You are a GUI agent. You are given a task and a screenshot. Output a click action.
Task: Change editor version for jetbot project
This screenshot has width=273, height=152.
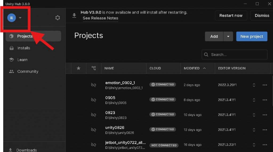click(x=254, y=145)
